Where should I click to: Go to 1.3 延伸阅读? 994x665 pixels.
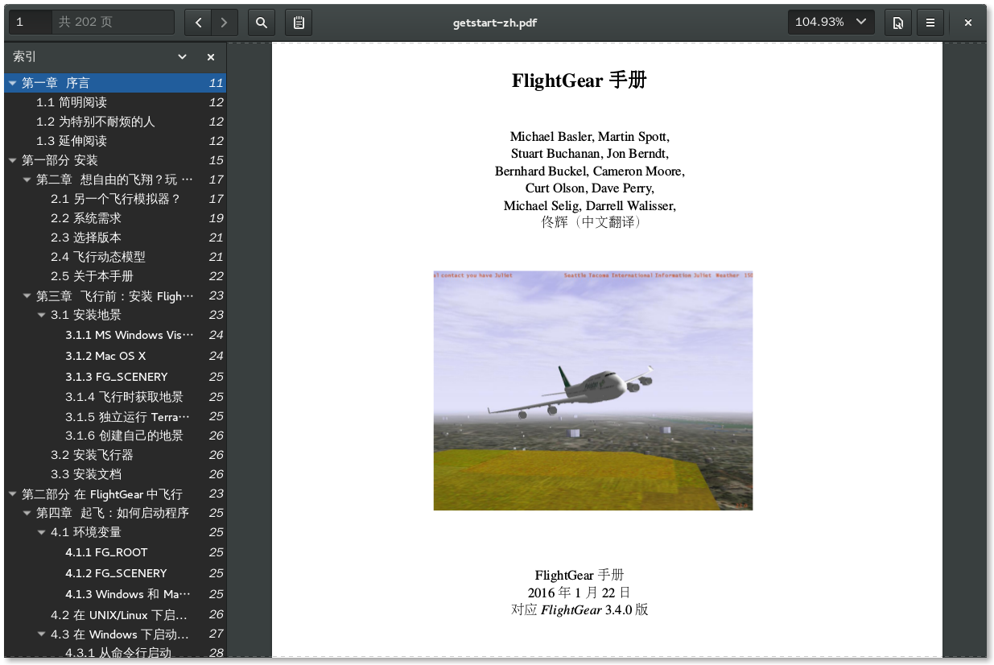[115, 141]
